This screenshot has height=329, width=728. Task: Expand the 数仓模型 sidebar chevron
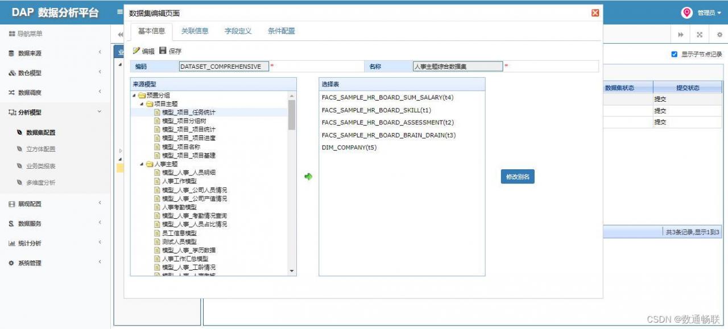click(x=100, y=72)
